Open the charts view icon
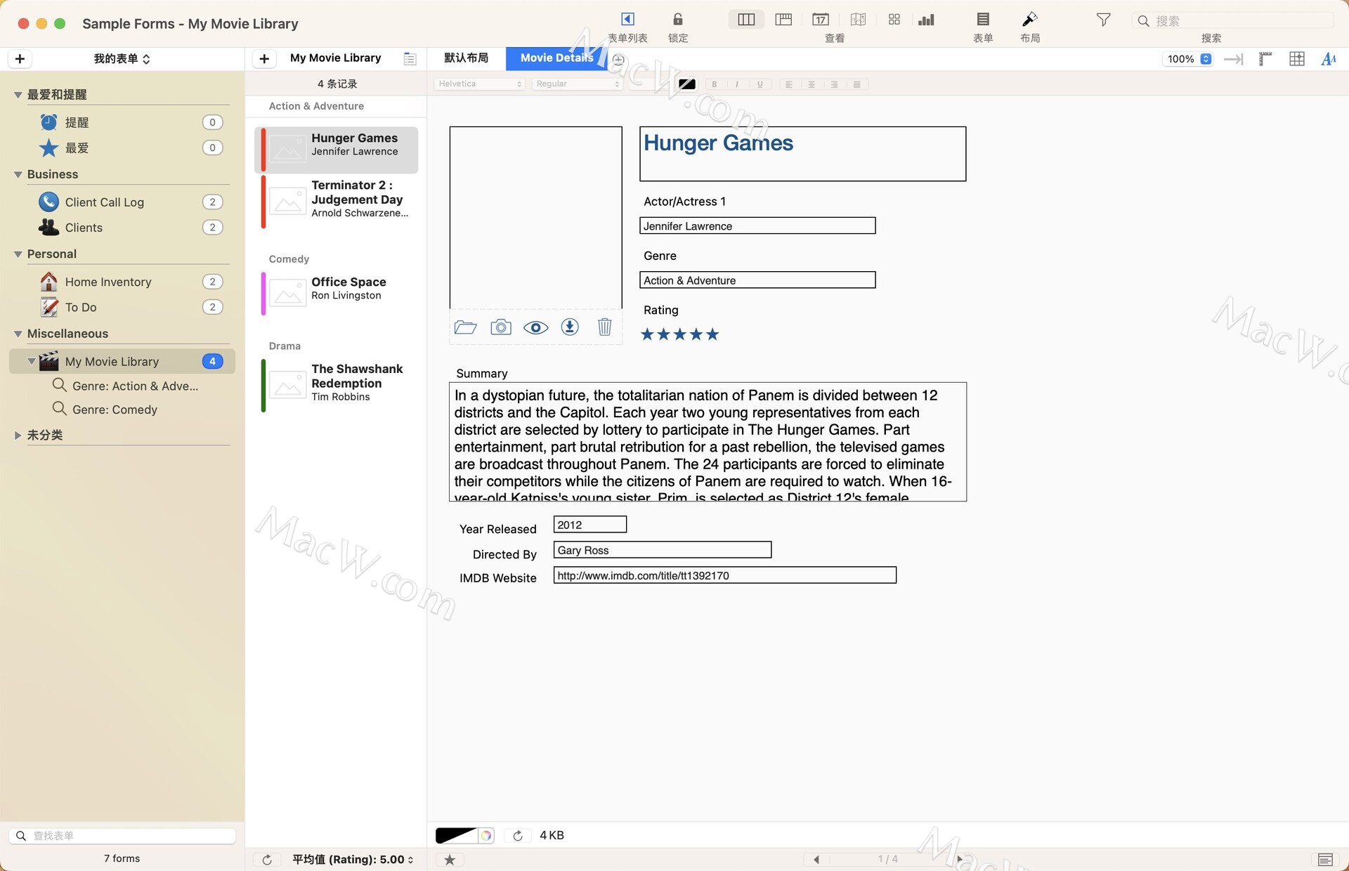1349x871 pixels. [x=927, y=20]
